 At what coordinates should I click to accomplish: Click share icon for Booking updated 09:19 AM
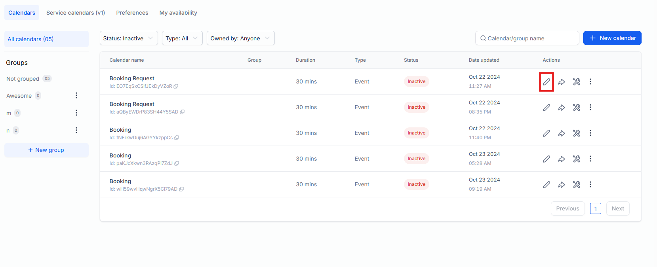tap(561, 185)
